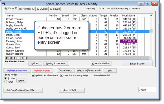
Task: Disable Data Entry Warning Beep checkbox
Action: tap(62, 75)
